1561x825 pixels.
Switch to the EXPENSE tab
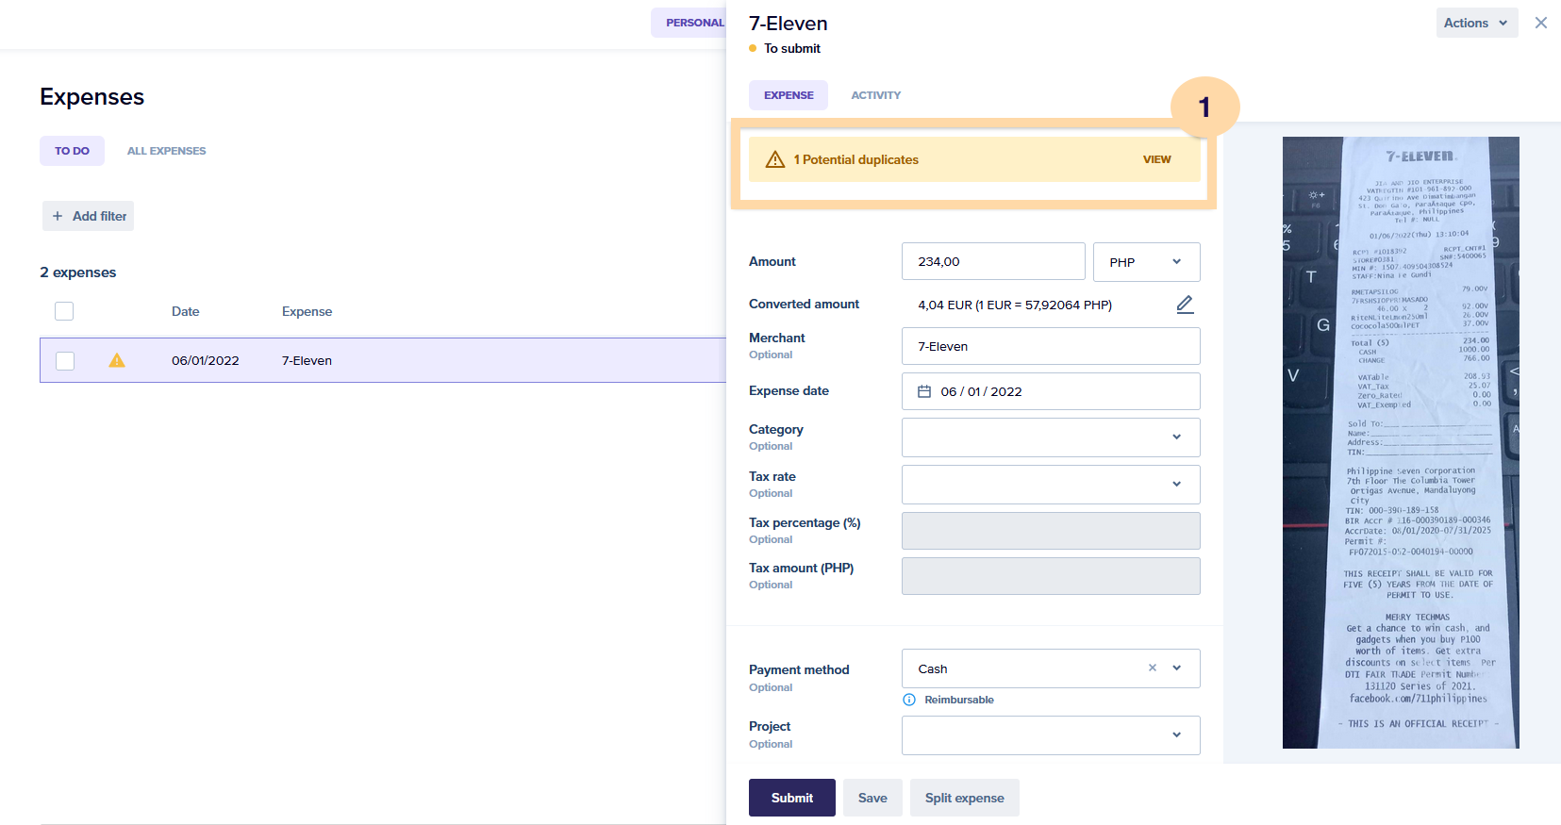(x=789, y=95)
